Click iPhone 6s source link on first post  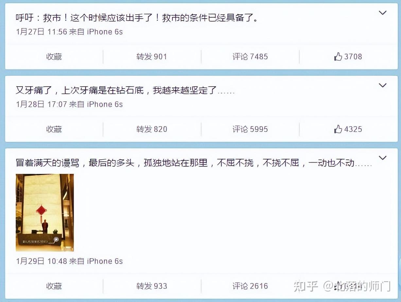click(x=105, y=32)
